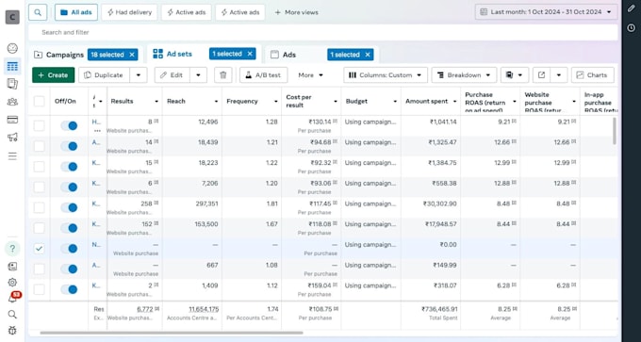This screenshot has width=641, height=342.
Task: Turn off toggle for row with 152 results
Action: pos(69,228)
